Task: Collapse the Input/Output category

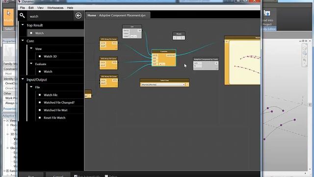Action: point(23,79)
